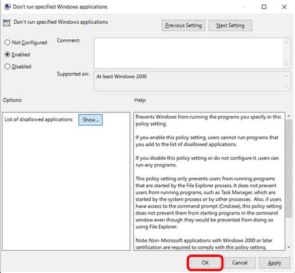Click Supported on scroll down arrow
295x273 pixels.
point(286,86)
